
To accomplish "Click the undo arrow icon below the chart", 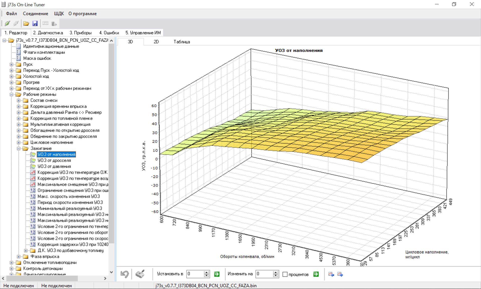I will [125, 274].
